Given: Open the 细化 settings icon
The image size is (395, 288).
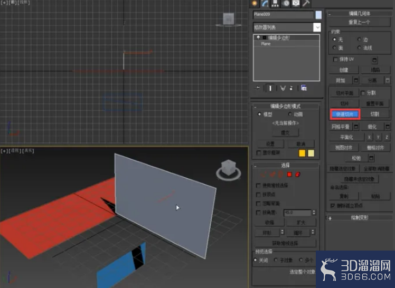Looking at the screenshot, I should click(x=388, y=127).
